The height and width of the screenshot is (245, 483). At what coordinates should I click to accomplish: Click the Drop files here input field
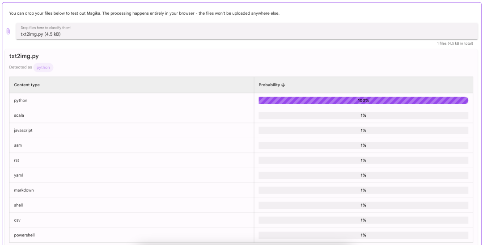tap(246, 31)
